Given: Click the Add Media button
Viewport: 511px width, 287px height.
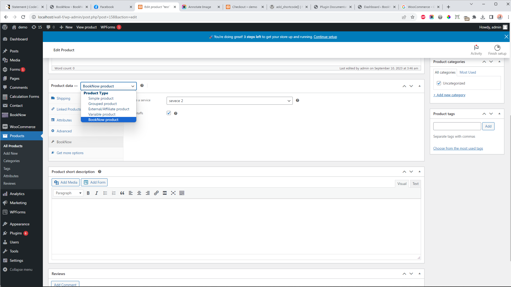Looking at the screenshot, I should tap(66, 183).
